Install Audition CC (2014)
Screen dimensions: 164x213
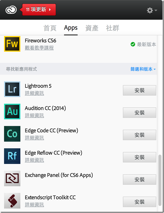pyautogui.click(x=140, y=113)
